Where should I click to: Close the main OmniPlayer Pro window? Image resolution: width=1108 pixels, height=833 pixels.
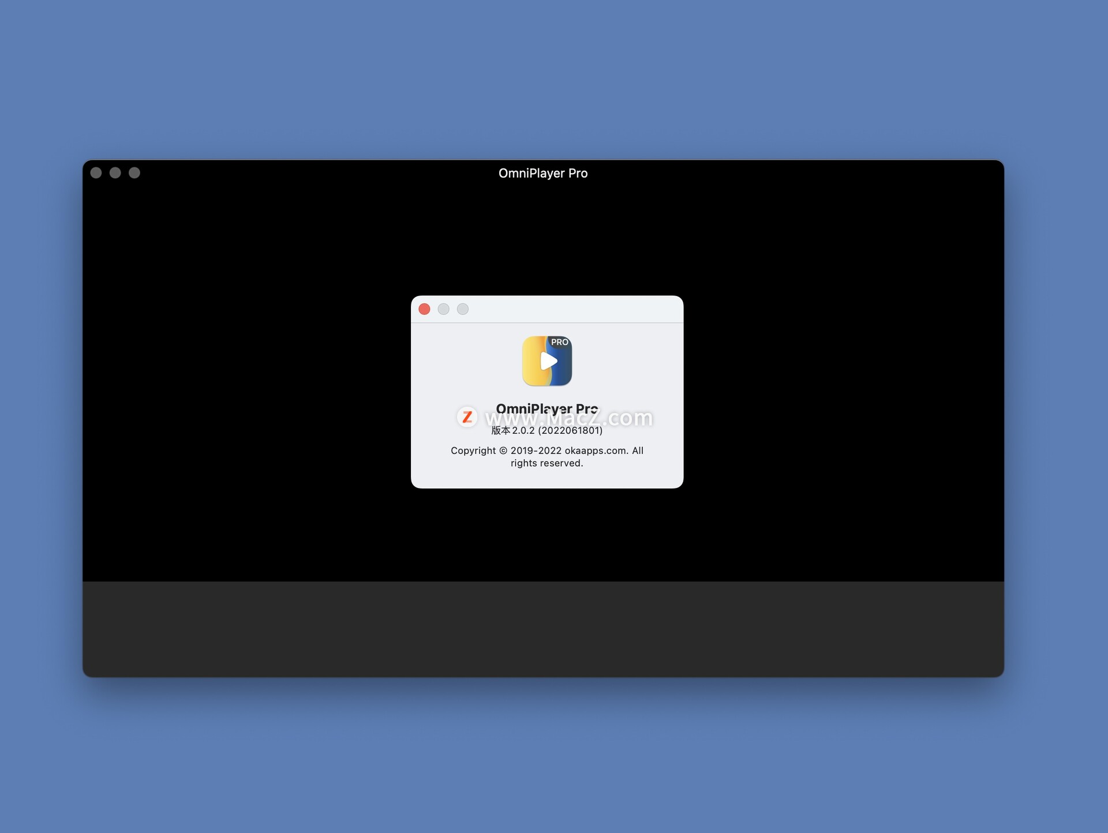click(96, 173)
